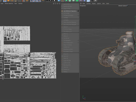Open the viewport hamburger menu
136x102 pixels.
(x=81, y=3)
